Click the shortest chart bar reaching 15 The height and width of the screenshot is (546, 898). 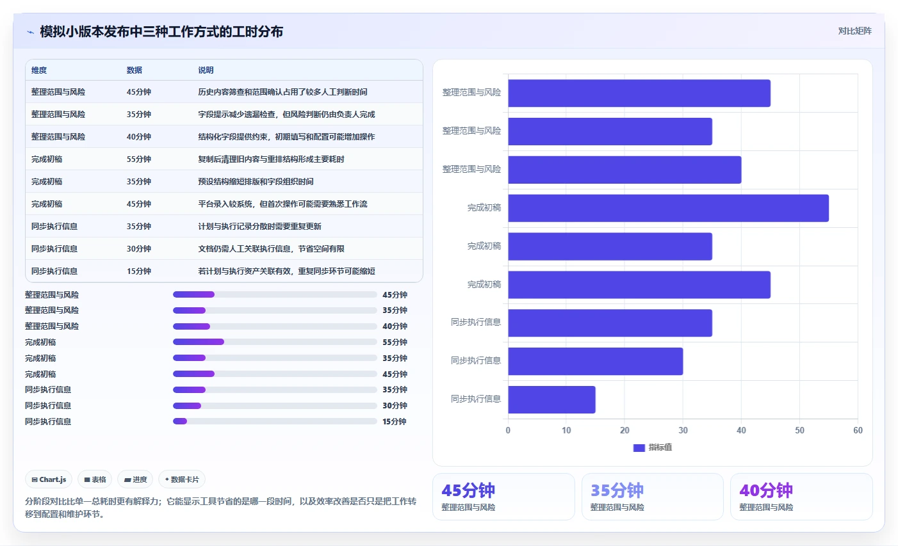coord(551,399)
